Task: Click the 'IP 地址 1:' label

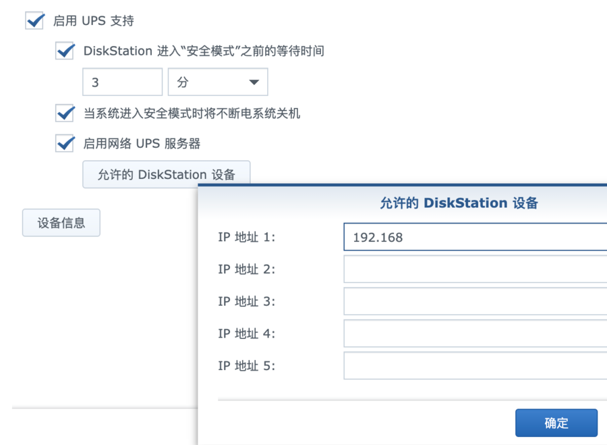Action: (247, 237)
